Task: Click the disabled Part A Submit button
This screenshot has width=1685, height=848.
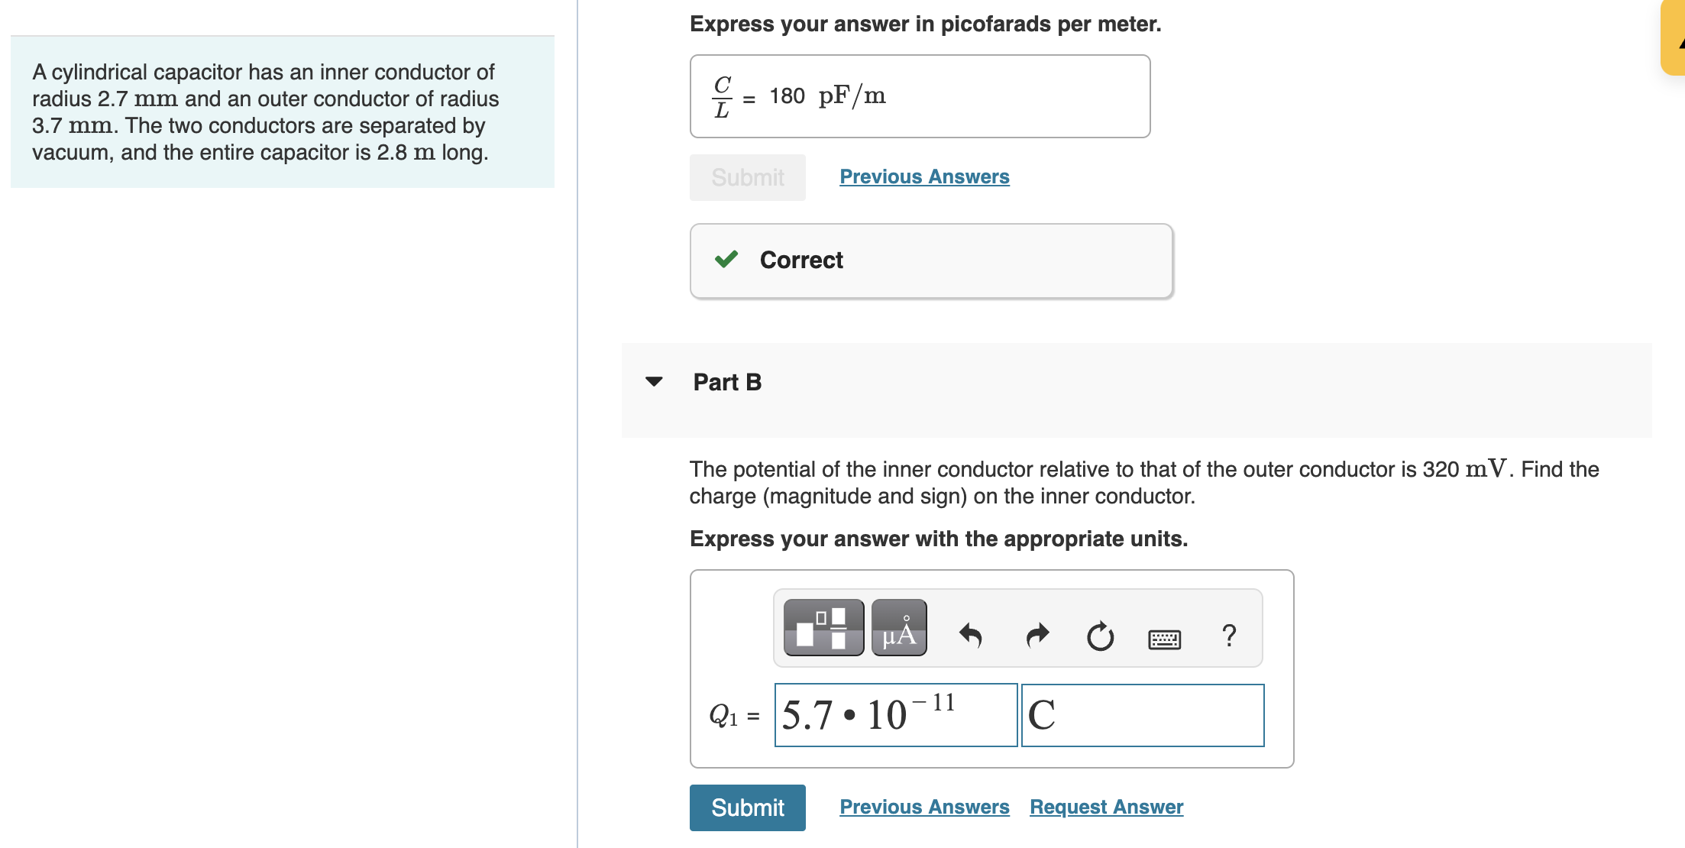Action: 747,177
